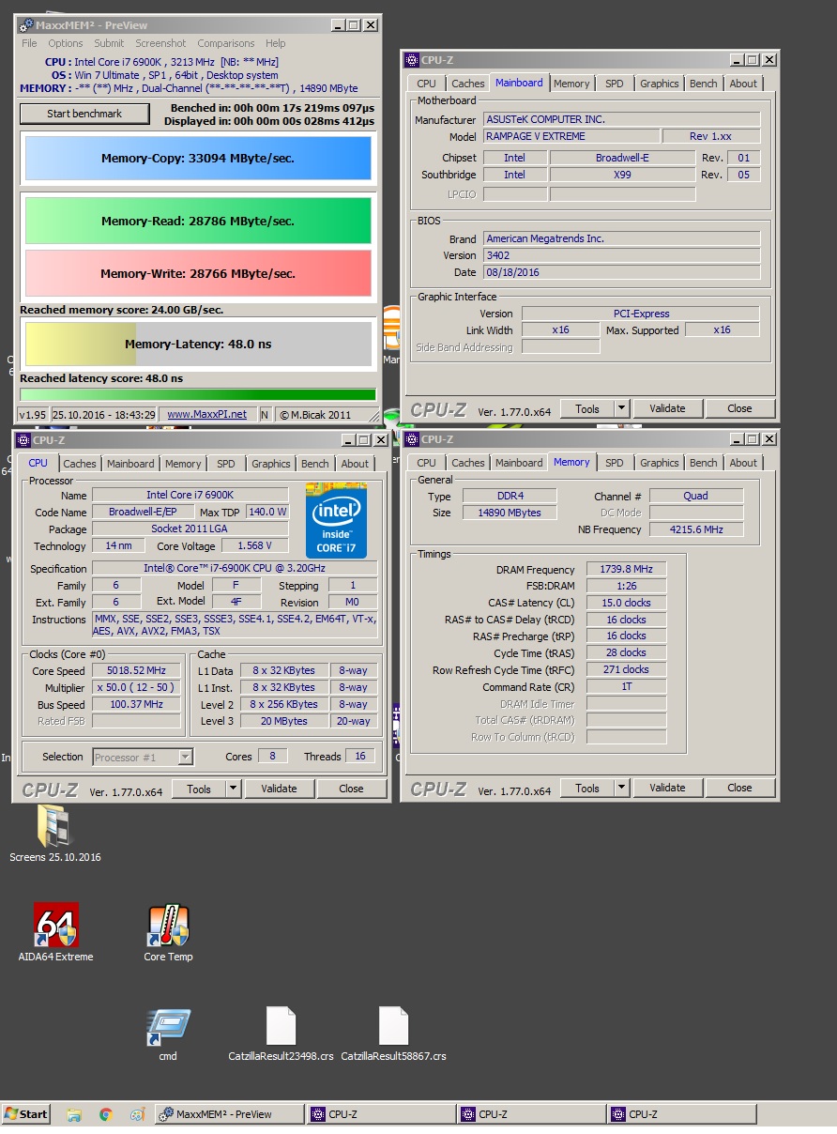Image resolution: width=837 pixels, height=1134 pixels.
Task: Click the CPU-Z Memory window title icon
Action: pyautogui.click(x=412, y=439)
